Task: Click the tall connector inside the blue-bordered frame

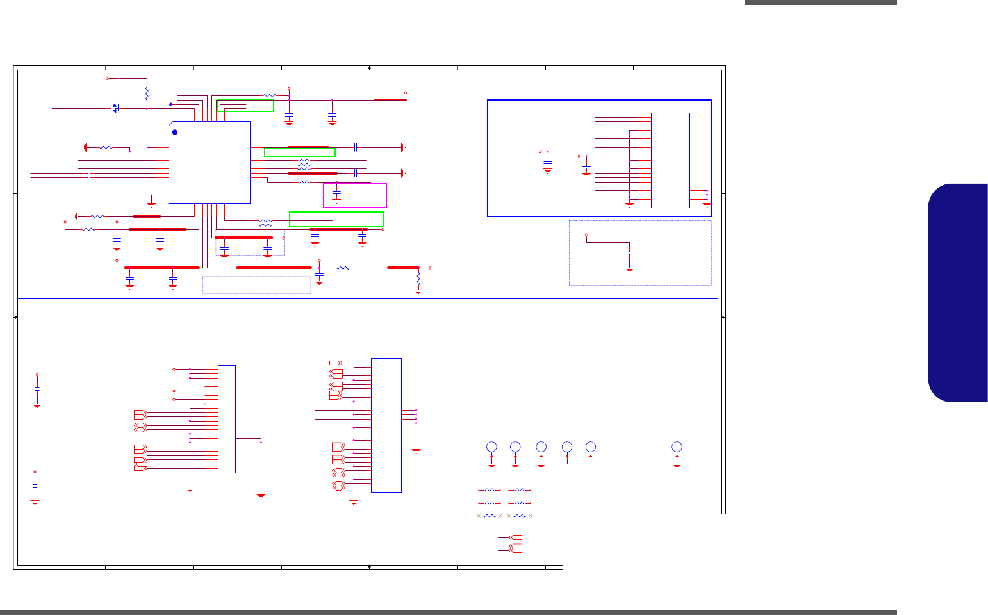Action: point(670,160)
